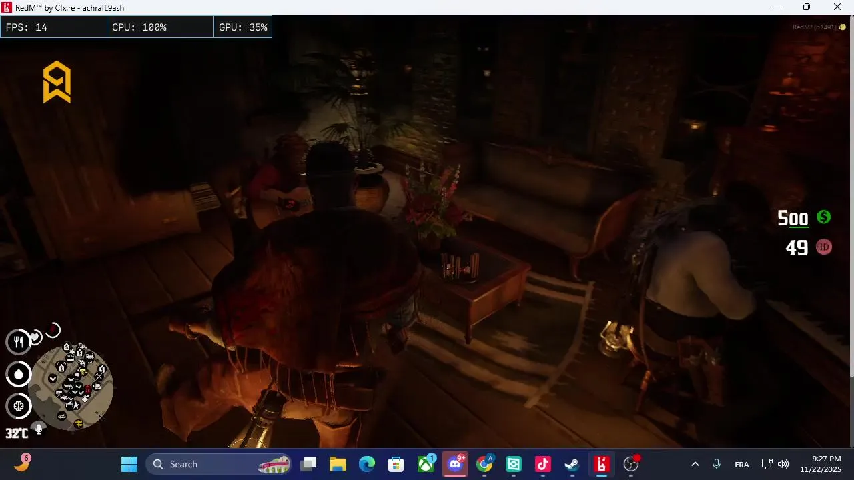This screenshot has width=854, height=480.
Task: Click the hunger fork-and-knife status icon
Action: coord(19,341)
